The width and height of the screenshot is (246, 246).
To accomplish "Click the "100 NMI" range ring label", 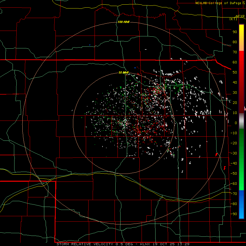I will tap(124, 22).
